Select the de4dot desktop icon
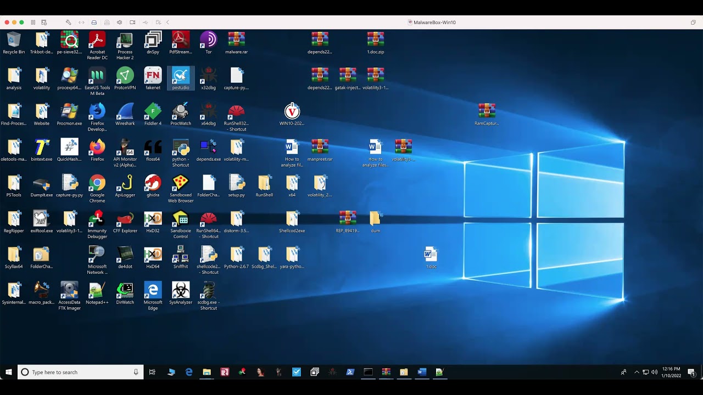This screenshot has height=395, width=703. coord(125,257)
